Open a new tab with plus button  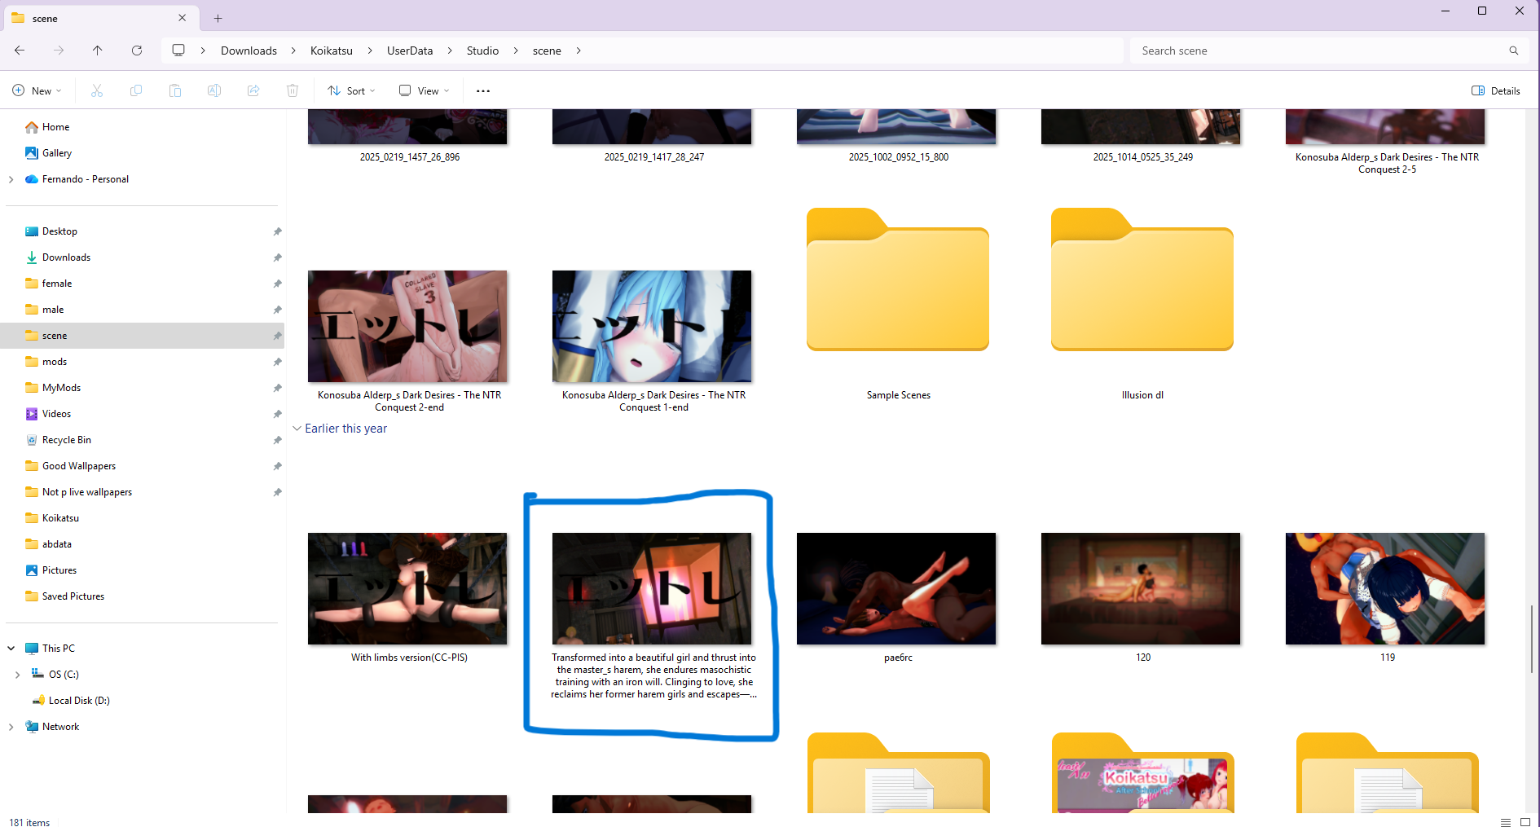coord(218,18)
